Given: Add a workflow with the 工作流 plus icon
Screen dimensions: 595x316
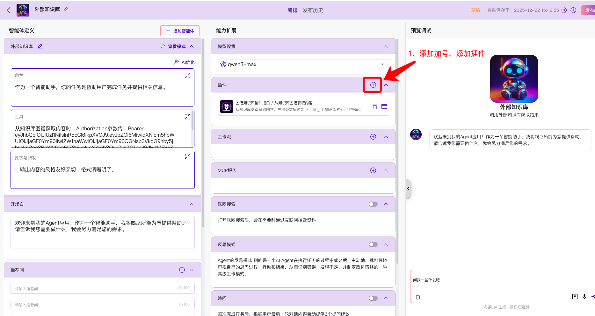Looking at the screenshot, I should click(373, 137).
